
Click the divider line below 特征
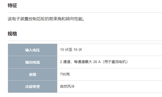(x=85, y=13)
